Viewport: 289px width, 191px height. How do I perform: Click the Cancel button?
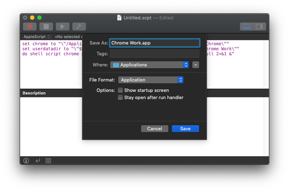point(155,129)
